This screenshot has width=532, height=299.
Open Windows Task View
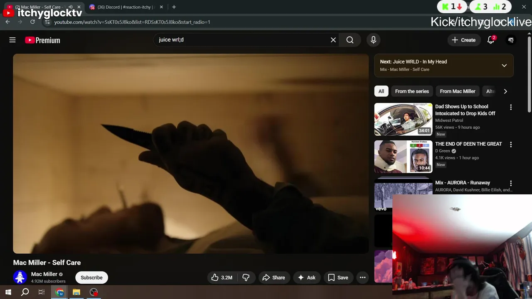(42, 292)
